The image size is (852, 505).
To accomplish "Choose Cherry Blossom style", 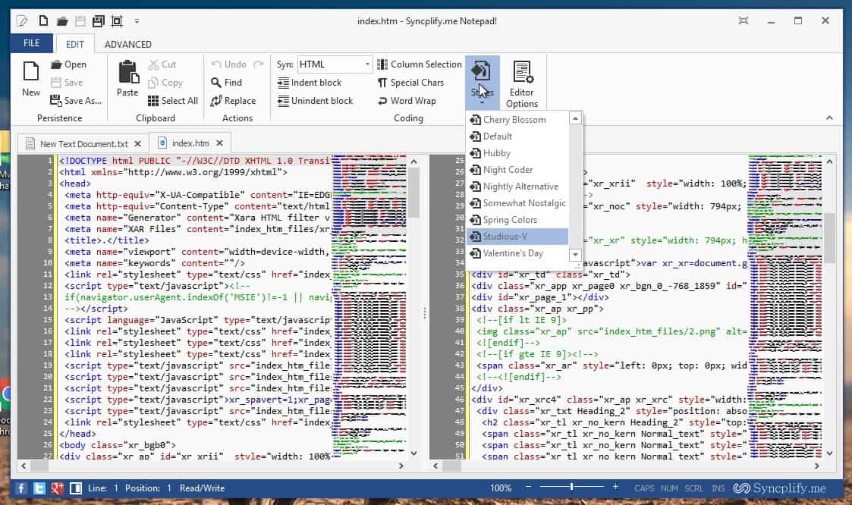I will pos(517,120).
